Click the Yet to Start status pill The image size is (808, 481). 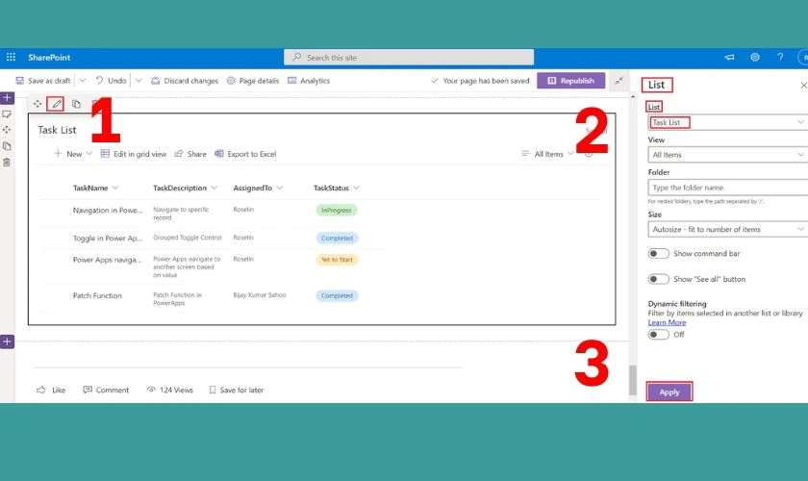pos(337,260)
